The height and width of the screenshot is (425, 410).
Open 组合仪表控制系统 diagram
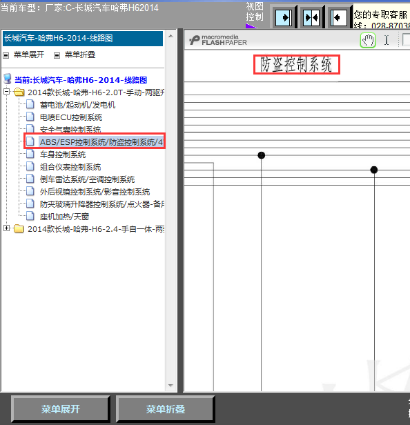point(70,167)
